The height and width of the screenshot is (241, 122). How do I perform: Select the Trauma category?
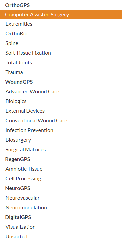pos(61,72)
